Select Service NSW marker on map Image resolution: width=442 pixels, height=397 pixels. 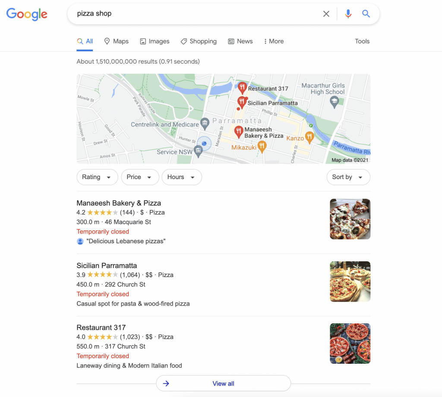coord(199,151)
